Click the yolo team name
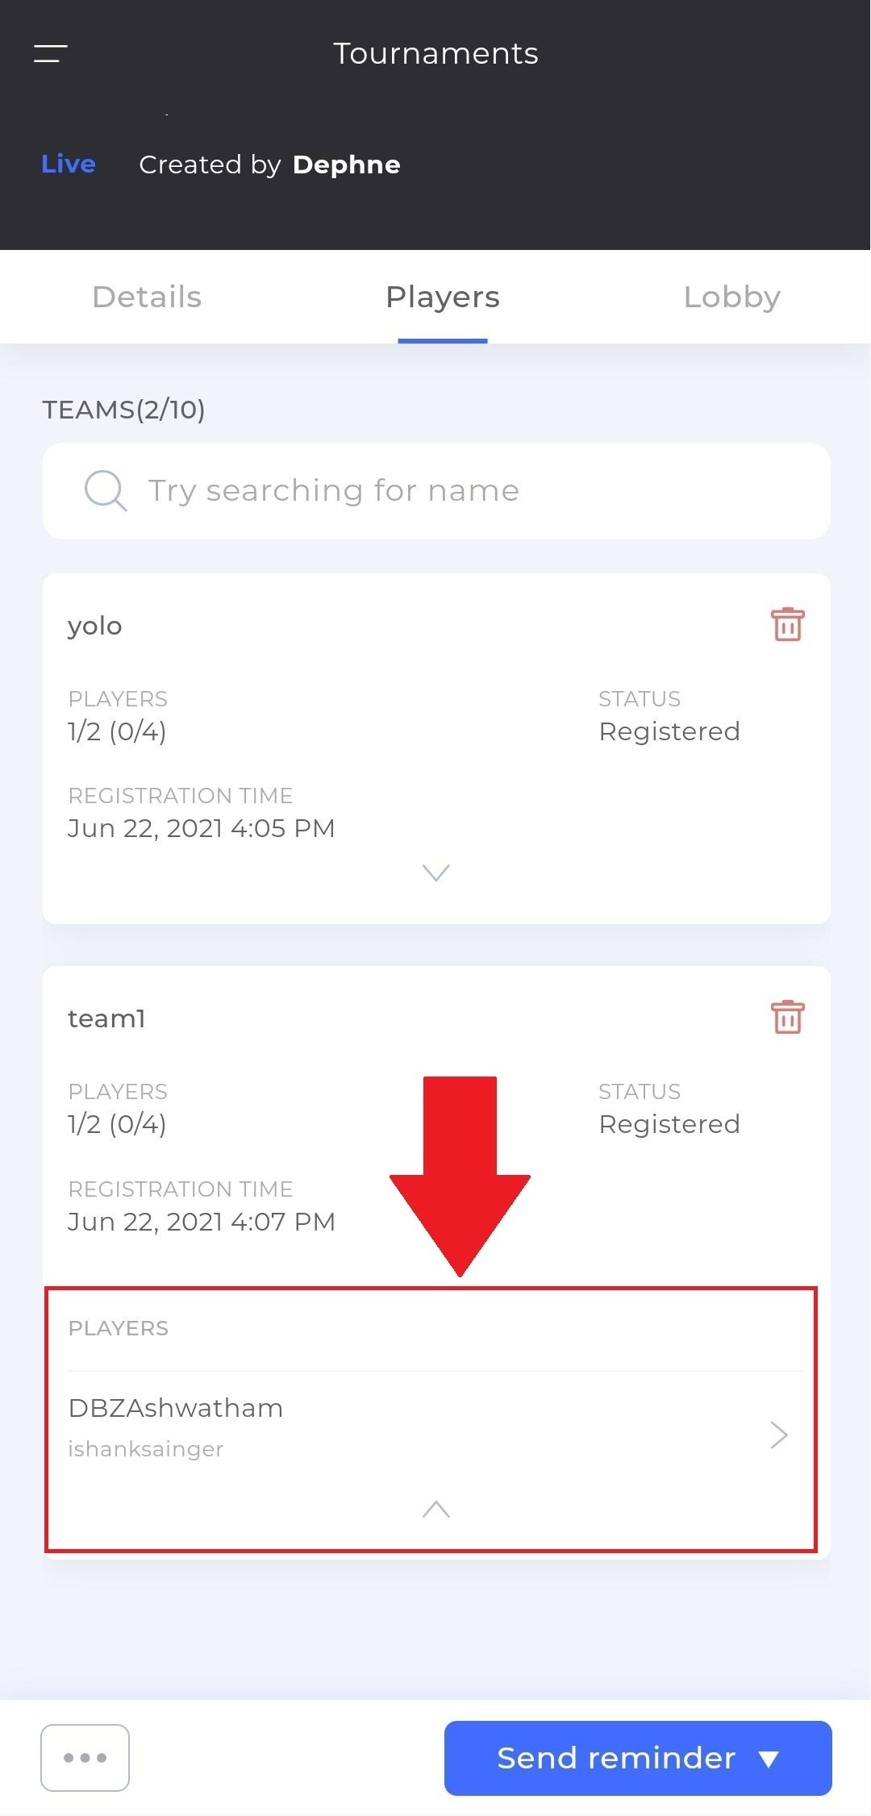The width and height of the screenshot is (871, 1816). 95,626
